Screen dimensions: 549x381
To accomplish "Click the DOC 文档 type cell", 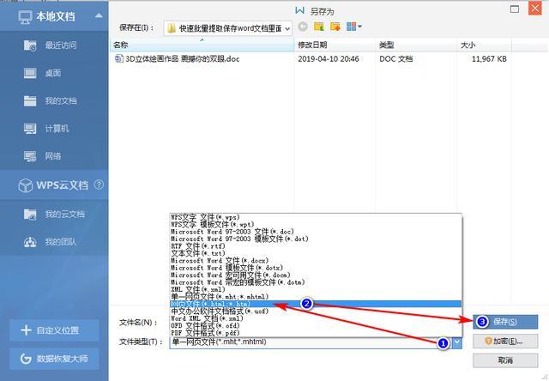I will (x=396, y=59).
